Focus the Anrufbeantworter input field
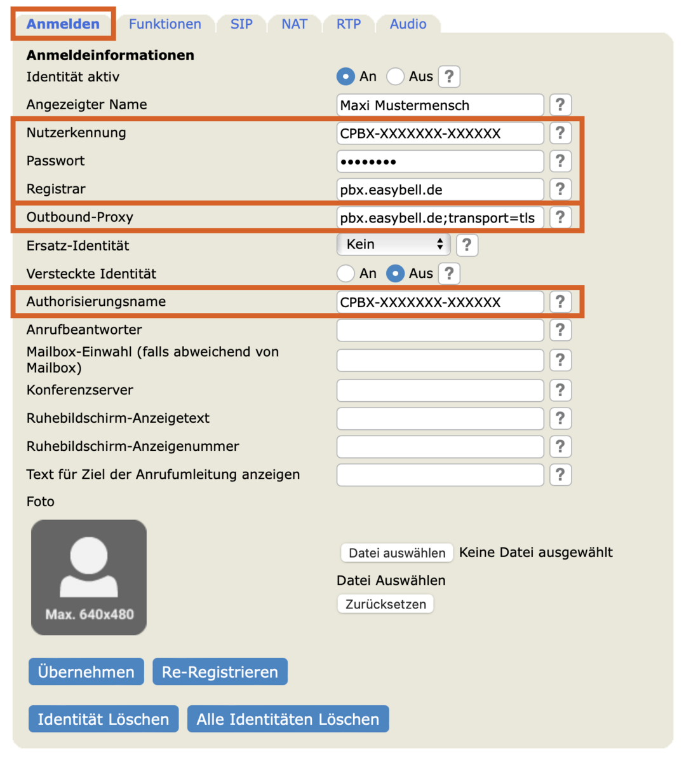This screenshot has height=763, width=684. pos(440,330)
